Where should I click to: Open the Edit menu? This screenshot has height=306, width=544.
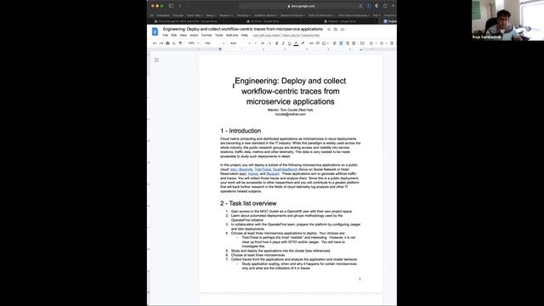click(x=173, y=36)
